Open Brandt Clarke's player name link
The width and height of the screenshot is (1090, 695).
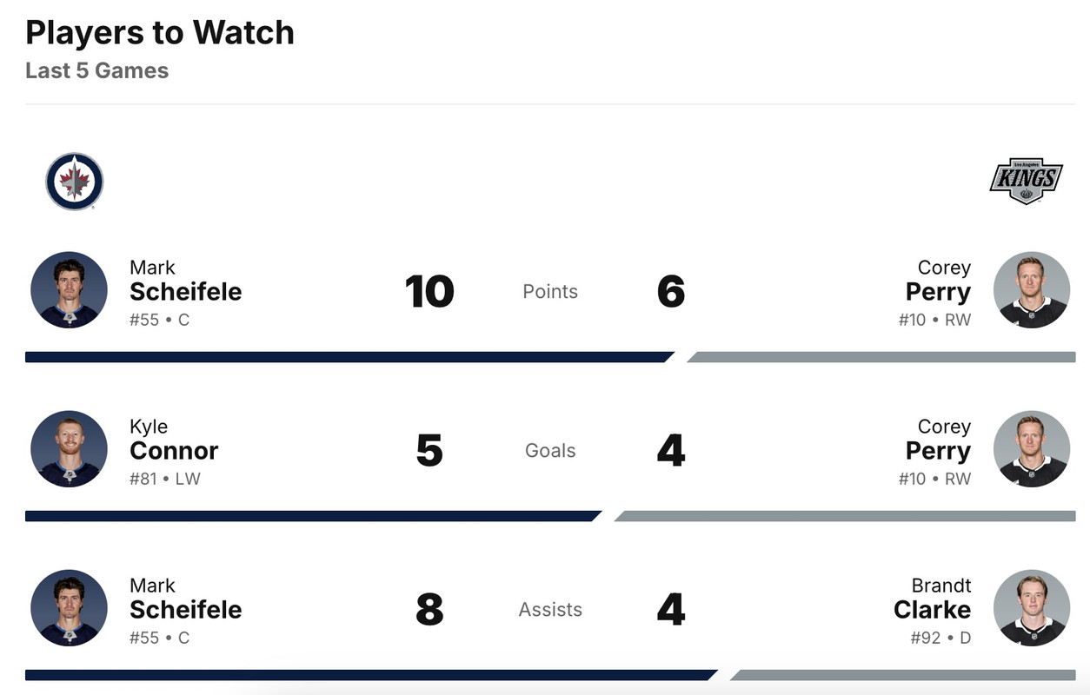[932, 609]
